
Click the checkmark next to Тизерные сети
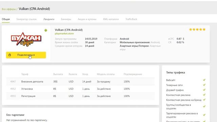tap(204, 85)
